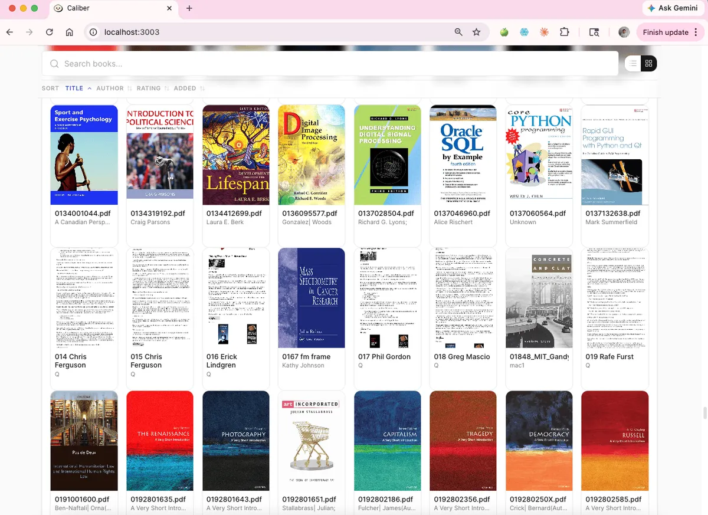Sort books by Title
Image resolution: width=708 pixels, height=515 pixels.
pyautogui.click(x=78, y=88)
